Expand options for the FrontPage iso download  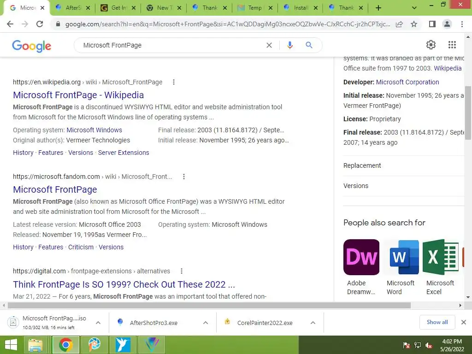pyautogui.click(x=98, y=323)
